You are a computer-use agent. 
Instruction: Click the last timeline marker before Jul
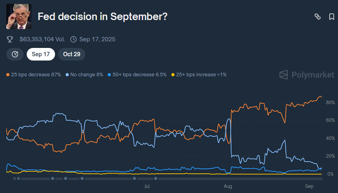(134, 178)
